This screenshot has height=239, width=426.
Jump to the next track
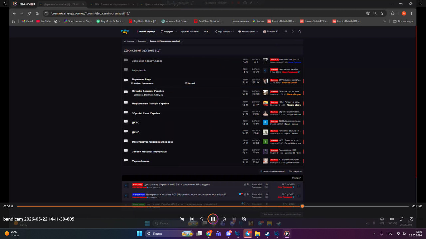[x=234, y=219]
